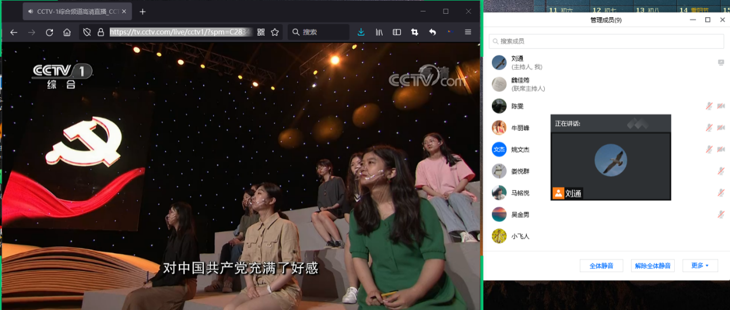The image size is (730, 310).
Task: Unmute 吴金男's microphone
Action: pos(721,214)
